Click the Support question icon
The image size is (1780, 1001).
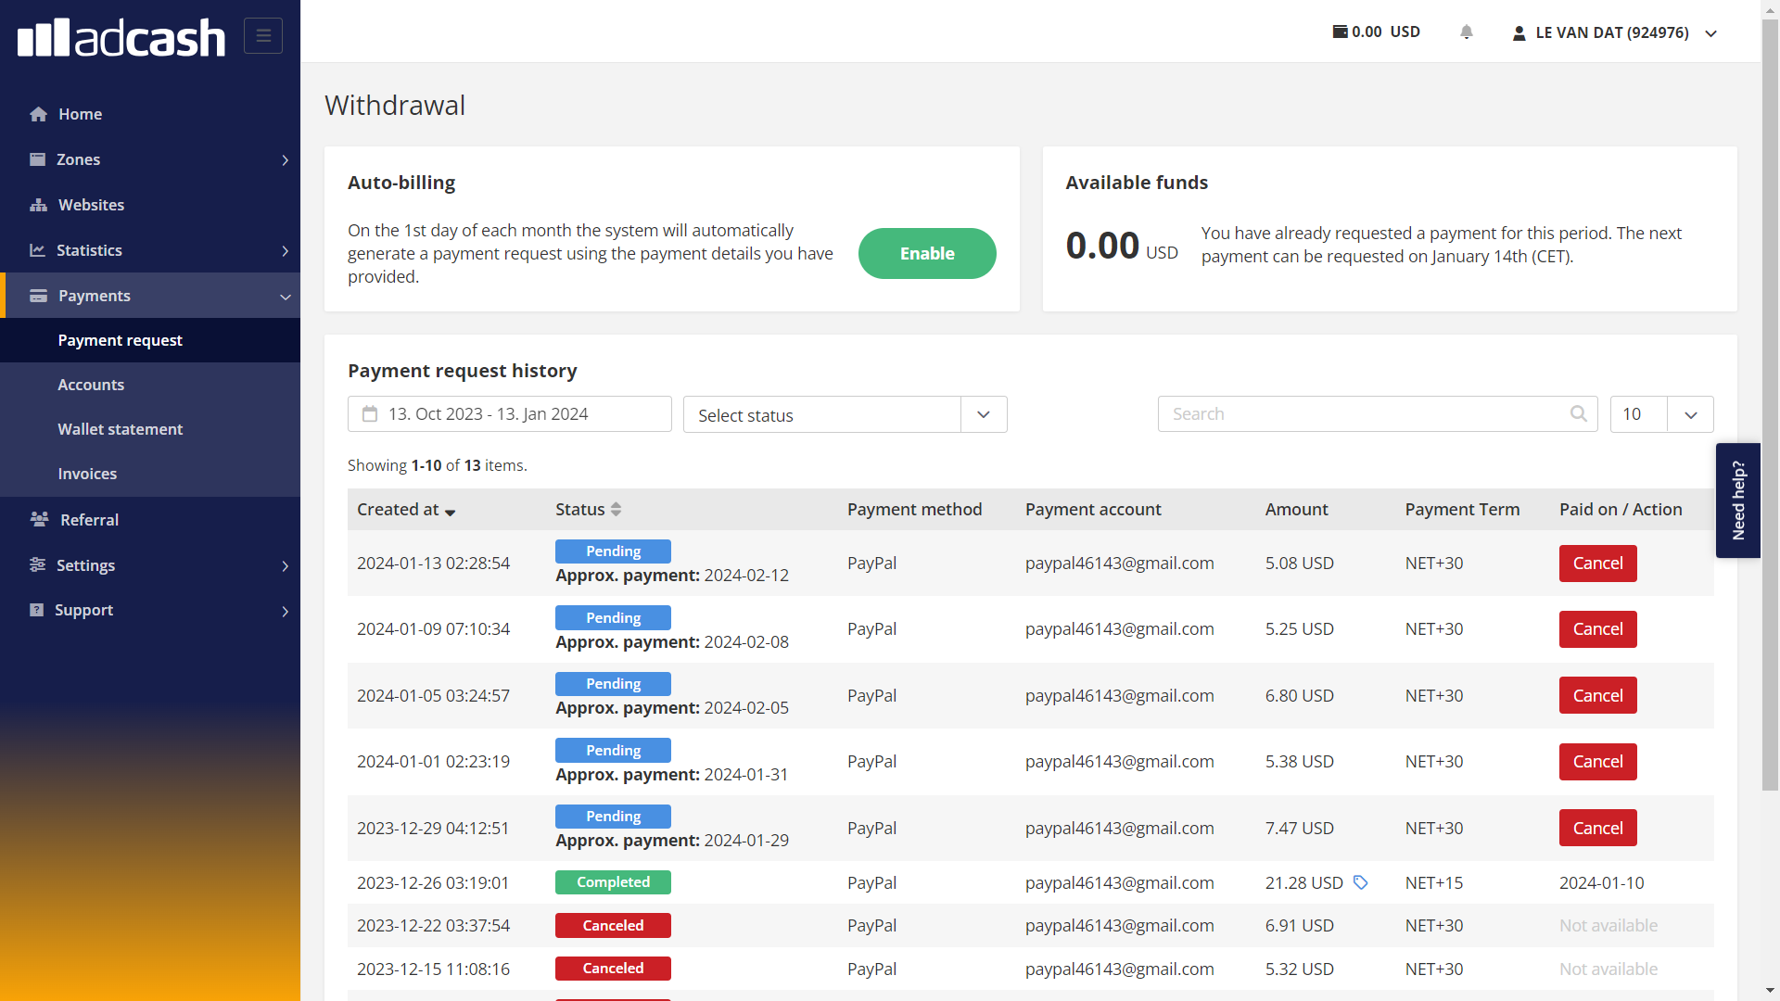click(36, 610)
